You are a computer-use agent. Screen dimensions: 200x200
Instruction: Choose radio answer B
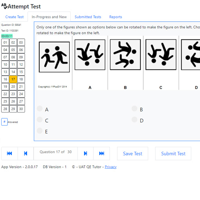[x=134, y=109]
